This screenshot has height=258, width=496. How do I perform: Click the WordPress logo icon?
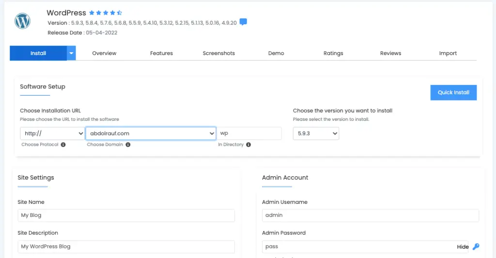point(22,21)
